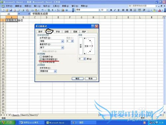Select cell B1 containing 备注
The height and width of the screenshot is (125, 166).
[23, 20]
